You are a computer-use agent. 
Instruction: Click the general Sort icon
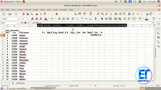tap(98, 14)
